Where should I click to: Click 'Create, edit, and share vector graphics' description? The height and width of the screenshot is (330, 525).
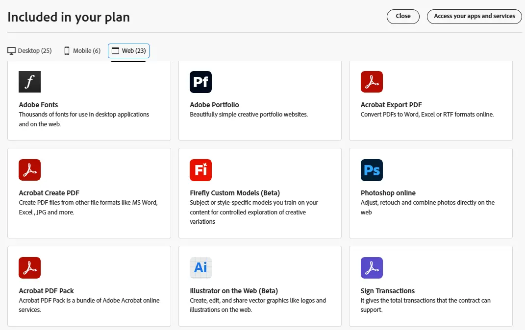258,305
